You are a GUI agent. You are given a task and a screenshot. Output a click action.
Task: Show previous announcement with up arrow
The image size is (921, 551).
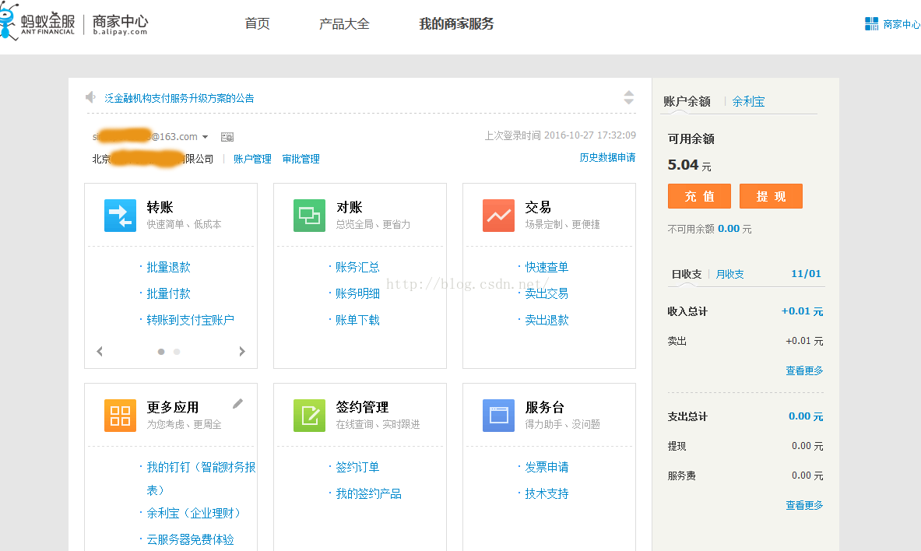click(628, 93)
